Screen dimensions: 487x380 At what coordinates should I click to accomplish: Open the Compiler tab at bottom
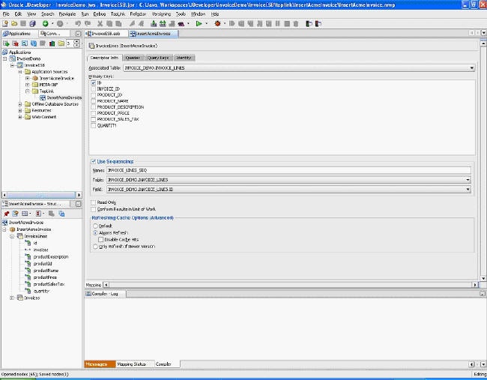pos(163,364)
